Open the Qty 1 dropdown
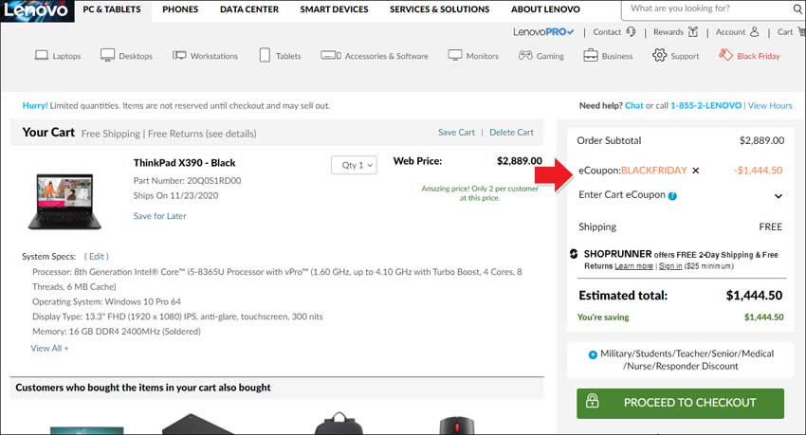Viewport: 806px width, 435px height. [354, 165]
